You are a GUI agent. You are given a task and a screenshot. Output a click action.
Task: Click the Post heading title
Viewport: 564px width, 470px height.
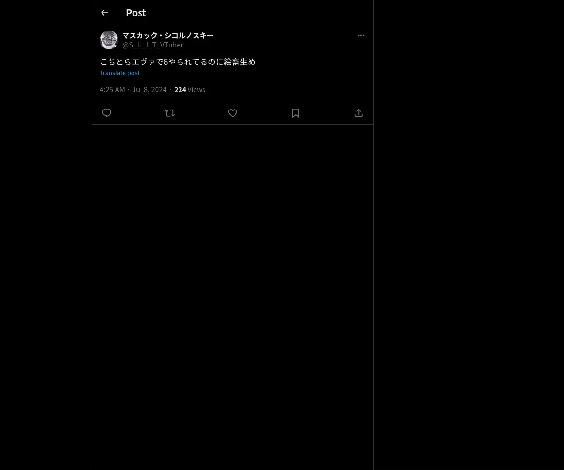pyautogui.click(x=136, y=13)
